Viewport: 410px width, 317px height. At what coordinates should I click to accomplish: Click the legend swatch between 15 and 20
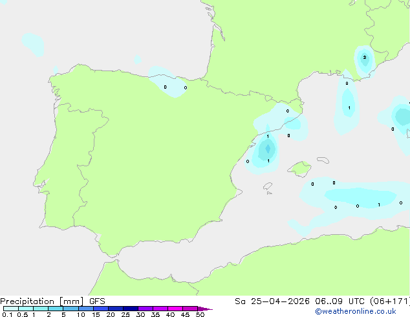click(x=101, y=309)
